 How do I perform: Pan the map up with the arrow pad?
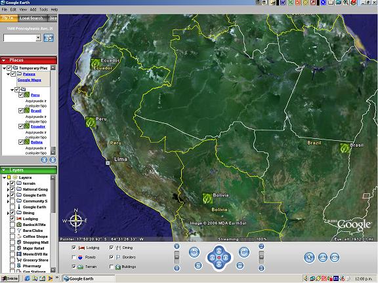coord(219,251)
